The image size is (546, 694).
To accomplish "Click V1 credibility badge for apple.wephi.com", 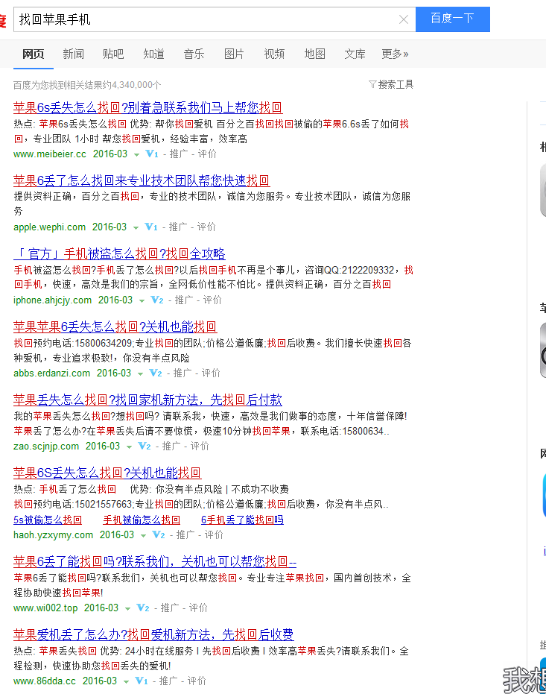I will pyautogui.click(x=150, y=227).
